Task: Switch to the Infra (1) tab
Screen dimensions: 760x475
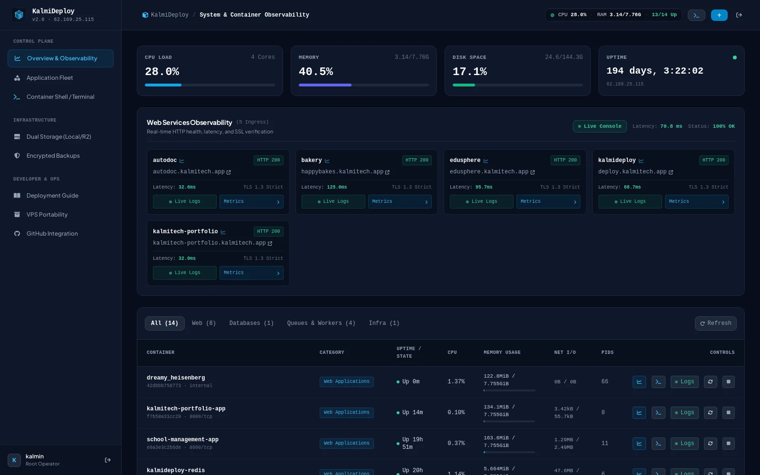Action: click(x=384, y=323)
